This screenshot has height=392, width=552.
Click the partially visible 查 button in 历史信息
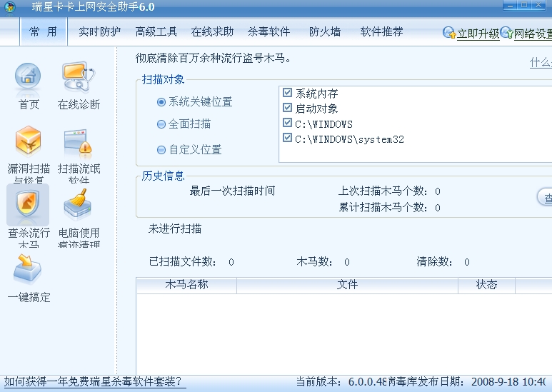tap(545, 198)
